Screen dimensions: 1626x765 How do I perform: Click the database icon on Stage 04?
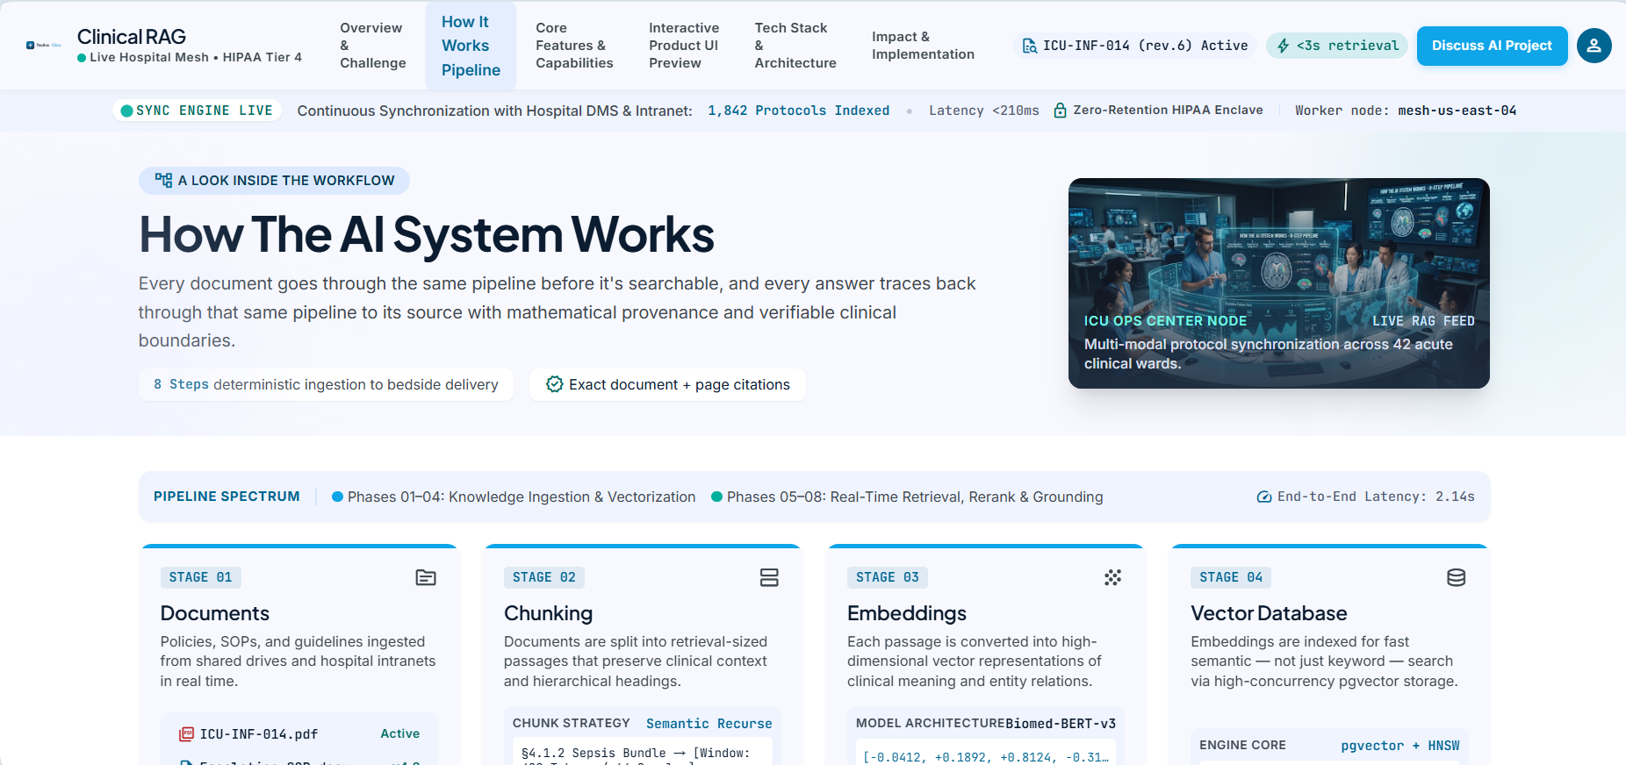[x=1456, y=577]
